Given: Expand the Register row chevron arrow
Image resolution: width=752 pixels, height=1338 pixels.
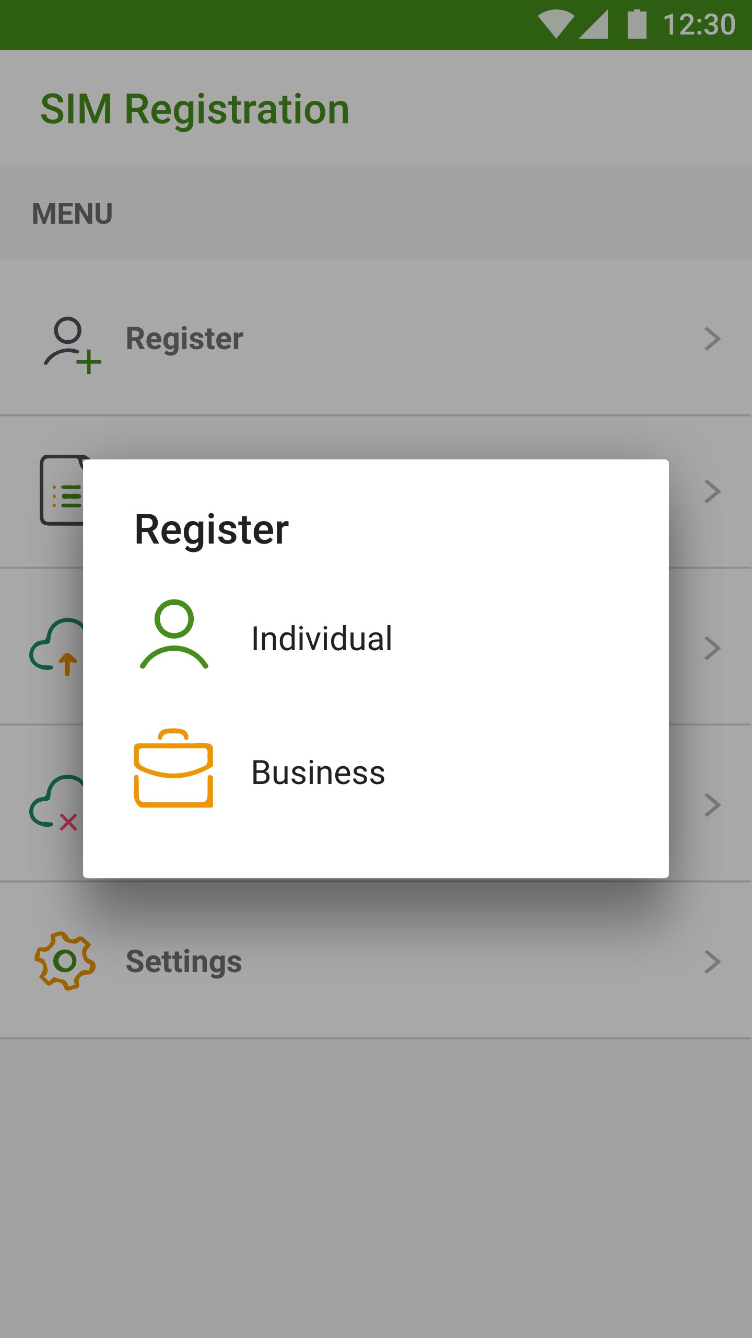Looking at the screenshot, I should point(712,339).
